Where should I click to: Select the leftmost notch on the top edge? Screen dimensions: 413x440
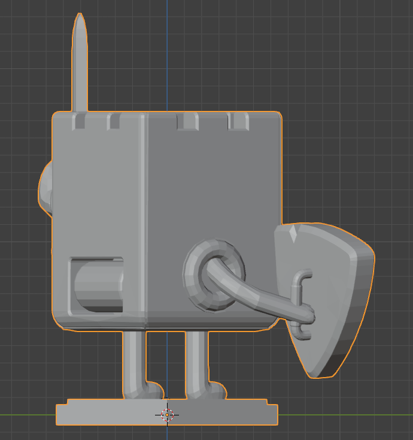click(x=78, y=122)
